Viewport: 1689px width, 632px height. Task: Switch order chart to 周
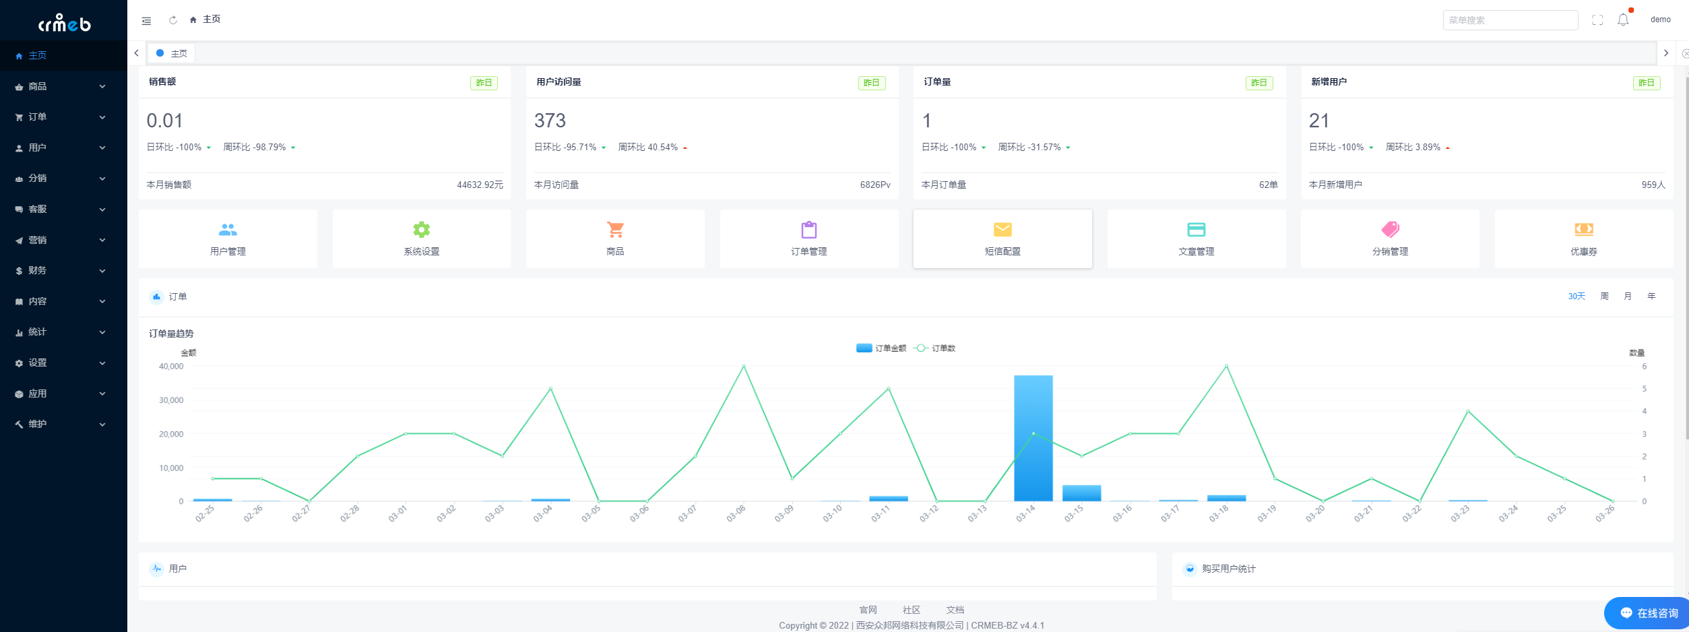tap(1605, 296)
